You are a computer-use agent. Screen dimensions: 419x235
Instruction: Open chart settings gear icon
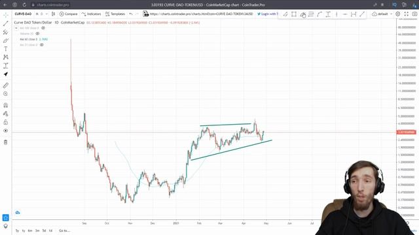398,14
